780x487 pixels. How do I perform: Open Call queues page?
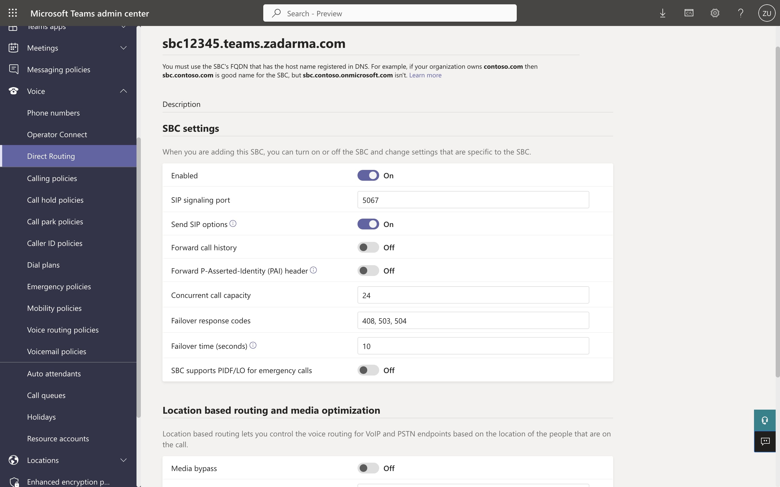[46, 395]
